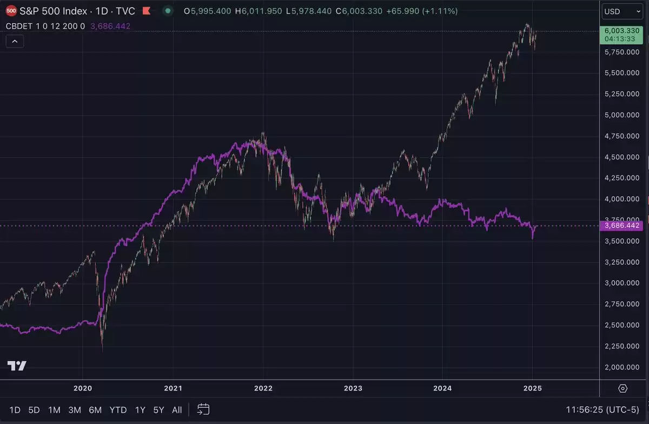Click the 2021 time axis label
The image size is (649, 424).
(173, 388)
